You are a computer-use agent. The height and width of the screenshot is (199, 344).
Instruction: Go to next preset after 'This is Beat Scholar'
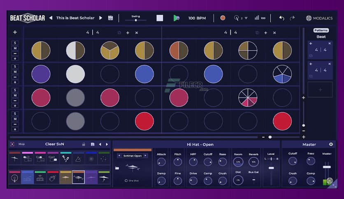point(101,18)
